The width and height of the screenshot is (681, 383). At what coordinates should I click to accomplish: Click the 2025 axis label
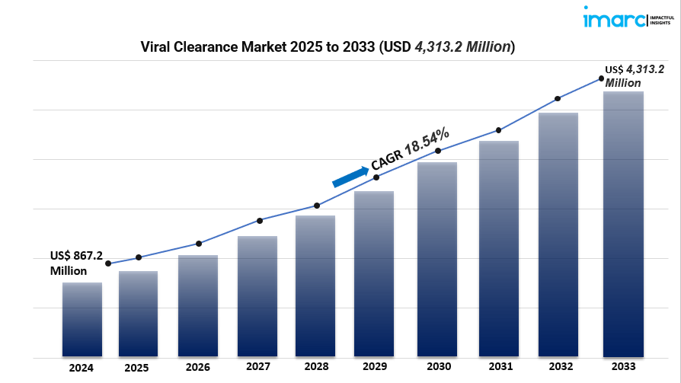pyautogui.click(x=136, y=368)
